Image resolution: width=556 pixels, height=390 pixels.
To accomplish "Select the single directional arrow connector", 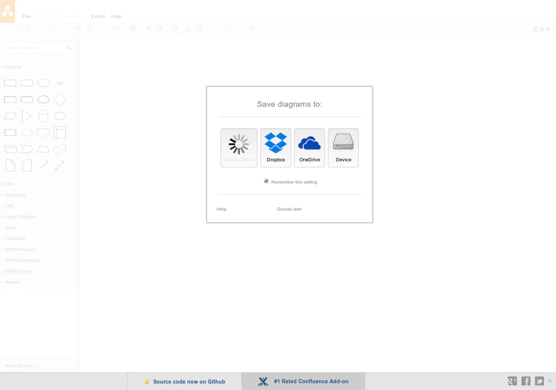I will tap(43, 165).
